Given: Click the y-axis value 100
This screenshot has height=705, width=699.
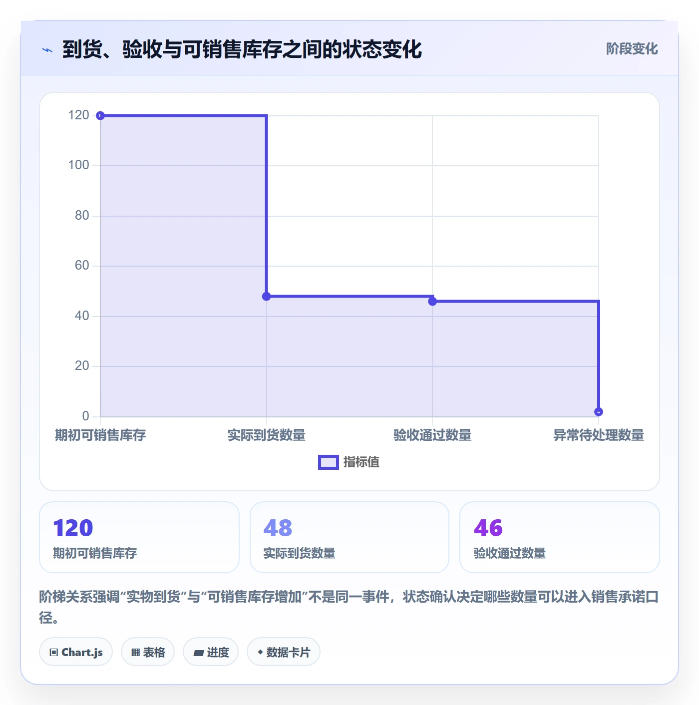Looking at the screenshot, I should pyautogui.click(x=78, y=165).
